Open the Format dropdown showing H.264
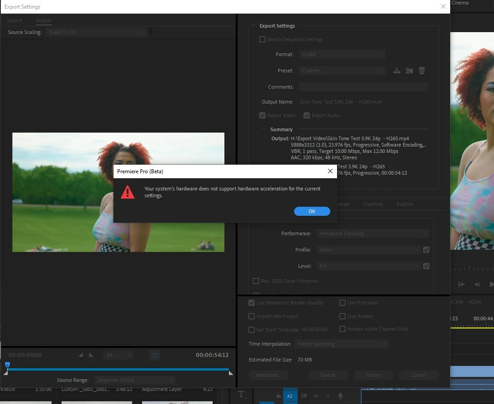The image size is (494, 404). tap(342, 55)
